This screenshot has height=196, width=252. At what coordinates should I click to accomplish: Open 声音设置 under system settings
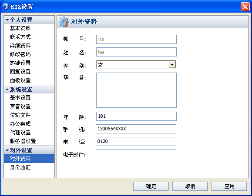coord(20,106)
